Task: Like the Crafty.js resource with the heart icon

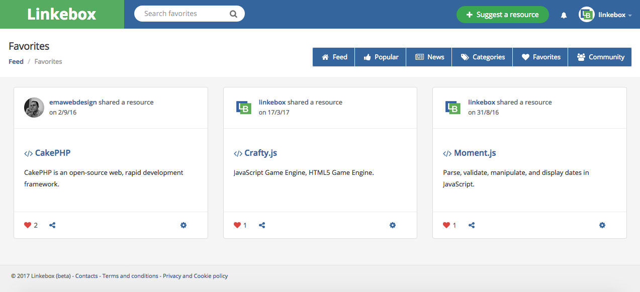Action: click(x=237, y=225)
